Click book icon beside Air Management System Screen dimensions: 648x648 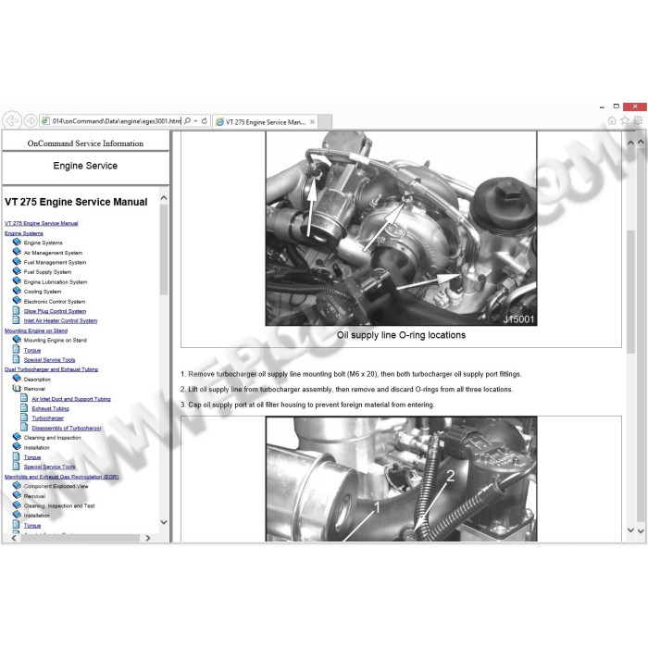(x=17, y=252)
